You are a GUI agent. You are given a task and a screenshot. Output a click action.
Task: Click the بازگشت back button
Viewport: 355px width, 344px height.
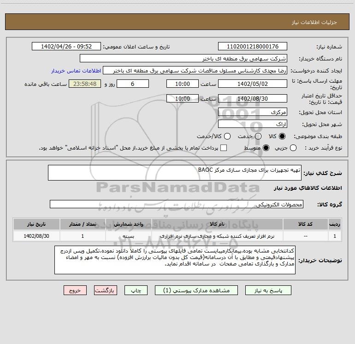click(106, 290)
